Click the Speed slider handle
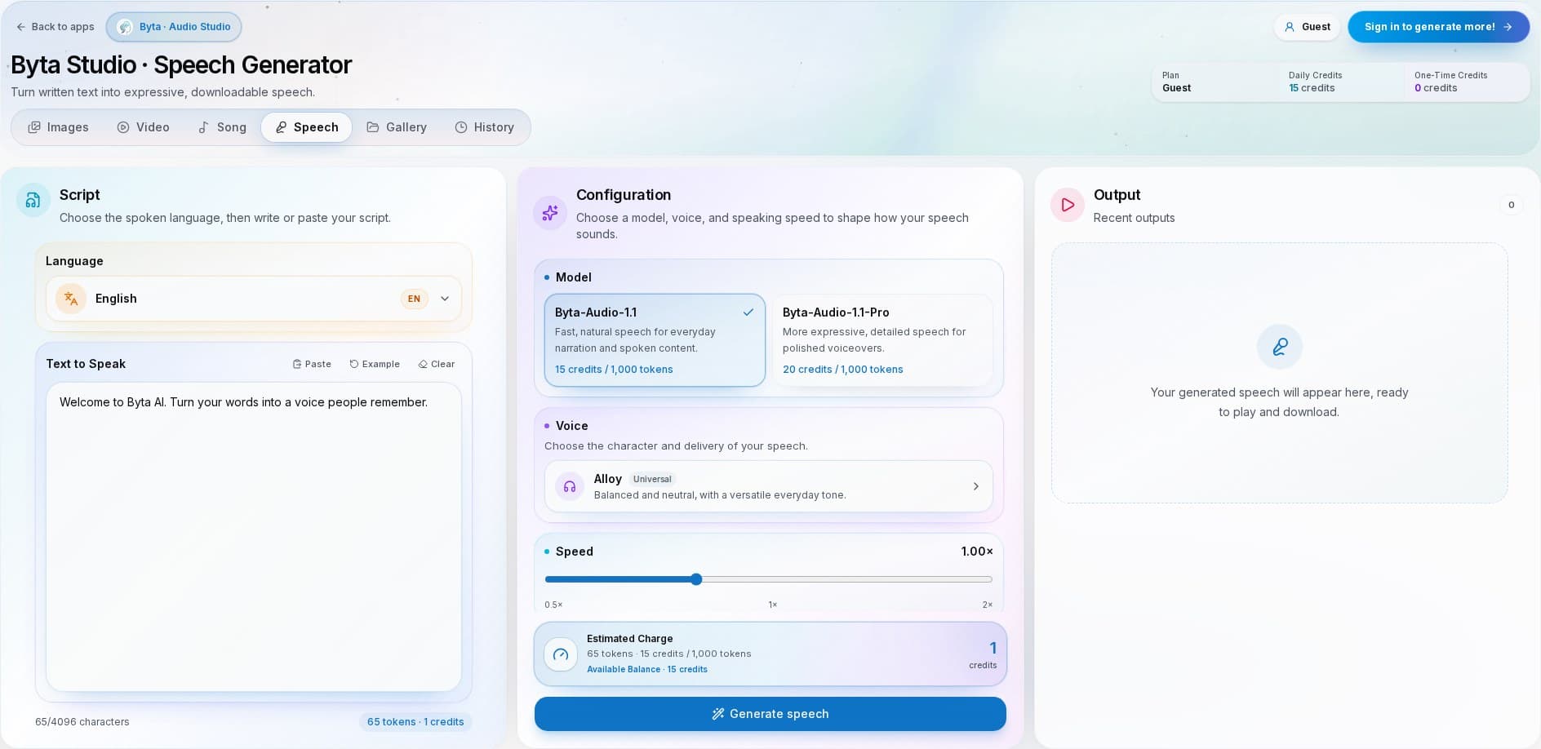The height and width of the screenshot is (749, 1541). (696, 579)
